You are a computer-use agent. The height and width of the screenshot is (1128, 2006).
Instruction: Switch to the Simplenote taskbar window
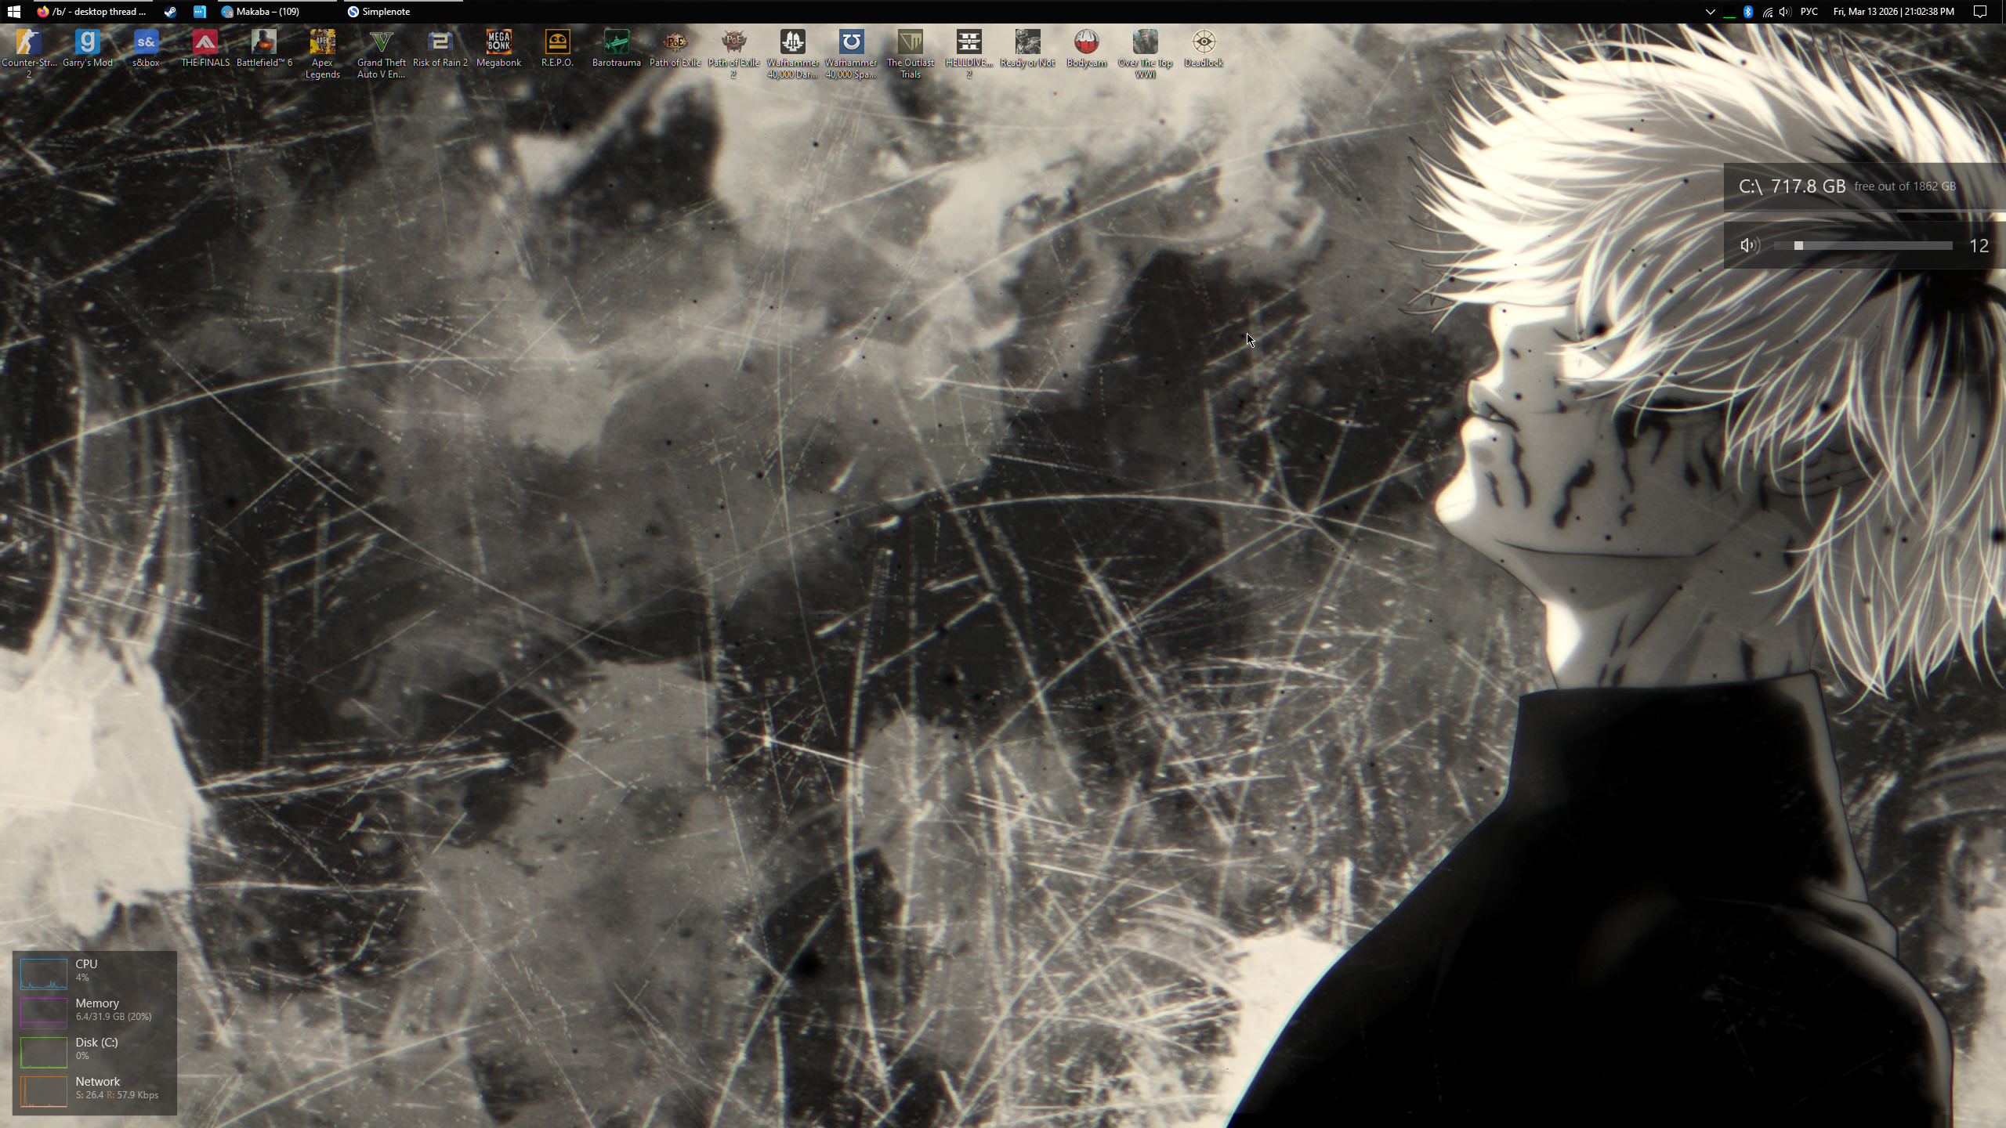[x=379, y=12]
